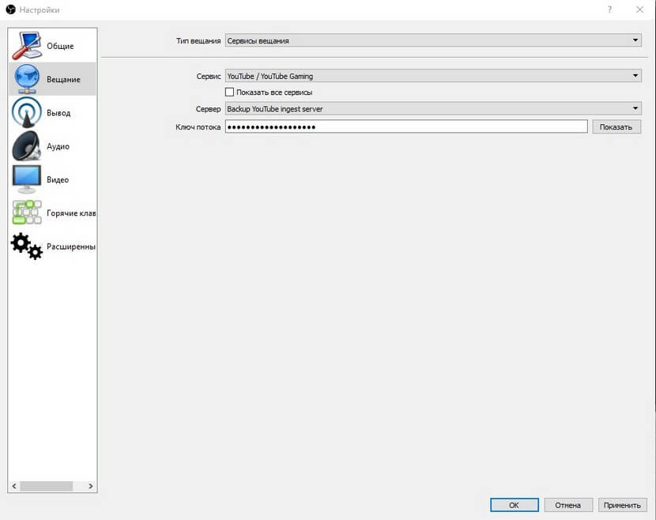Expand the Тип вещания dropdown
This screenshot has height=520, width=656.
pyautogui.click(x=433, y=40)
